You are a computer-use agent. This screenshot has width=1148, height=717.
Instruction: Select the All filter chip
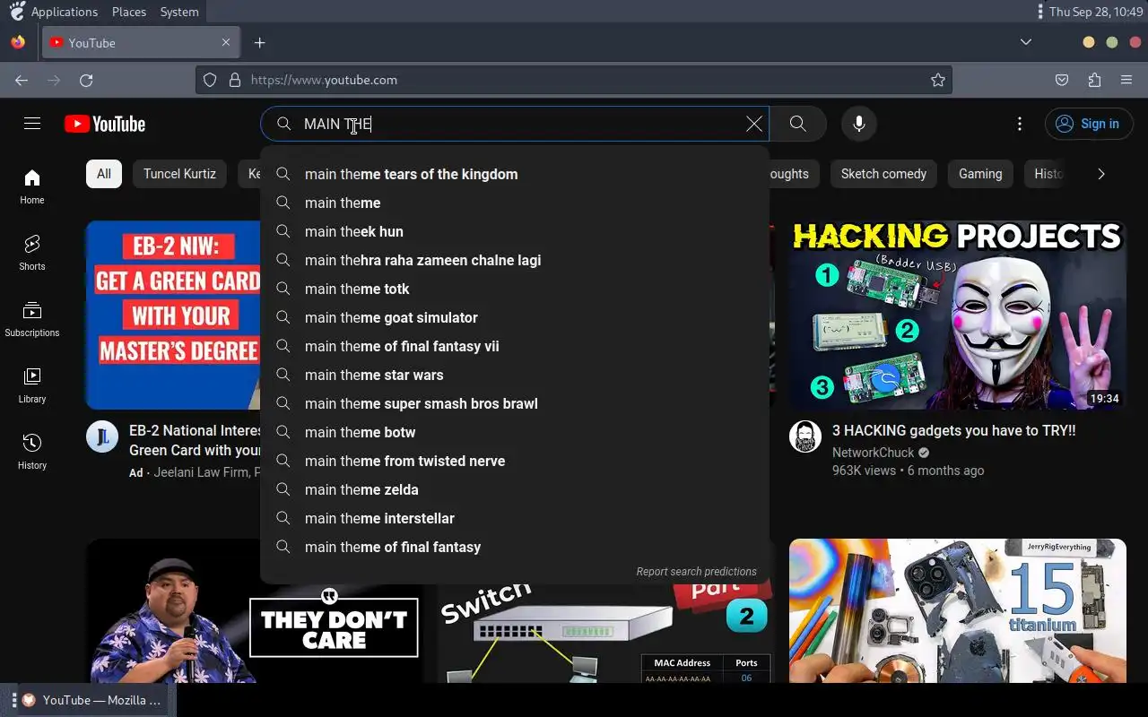(x=104, y=174)
